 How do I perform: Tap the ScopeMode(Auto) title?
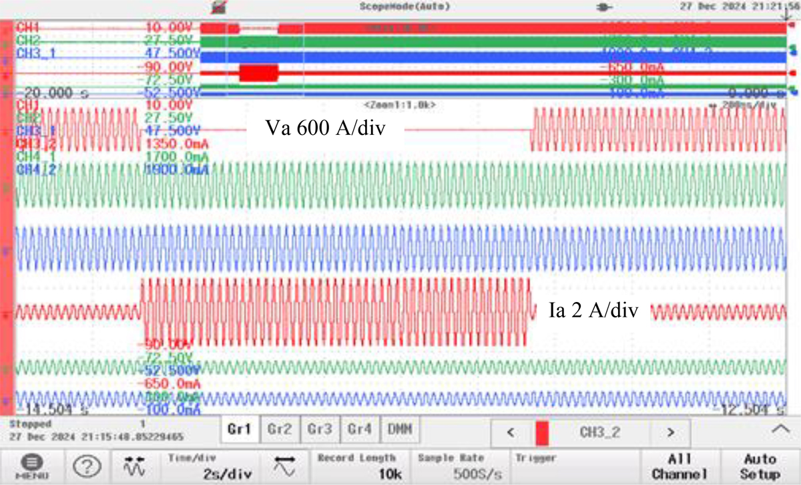[405, 6]
